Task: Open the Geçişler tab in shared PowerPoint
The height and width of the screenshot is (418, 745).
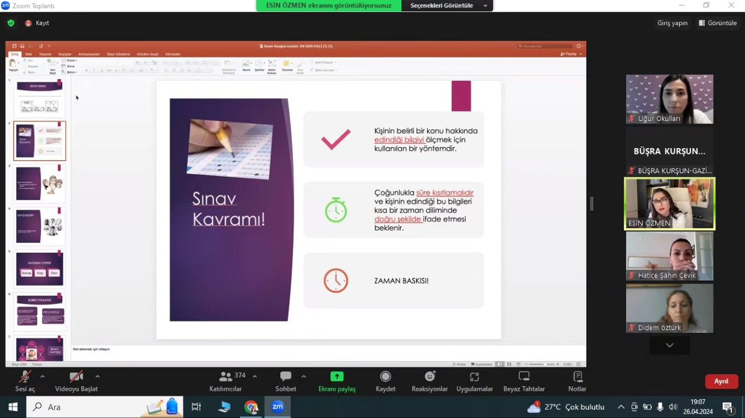Action: point(65,54)
